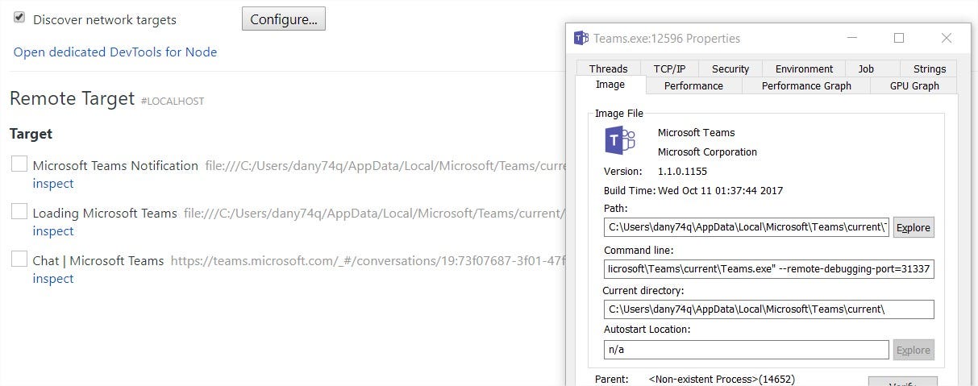Go to the Strings tab
The image size is (978, 386).
point(929,68)
